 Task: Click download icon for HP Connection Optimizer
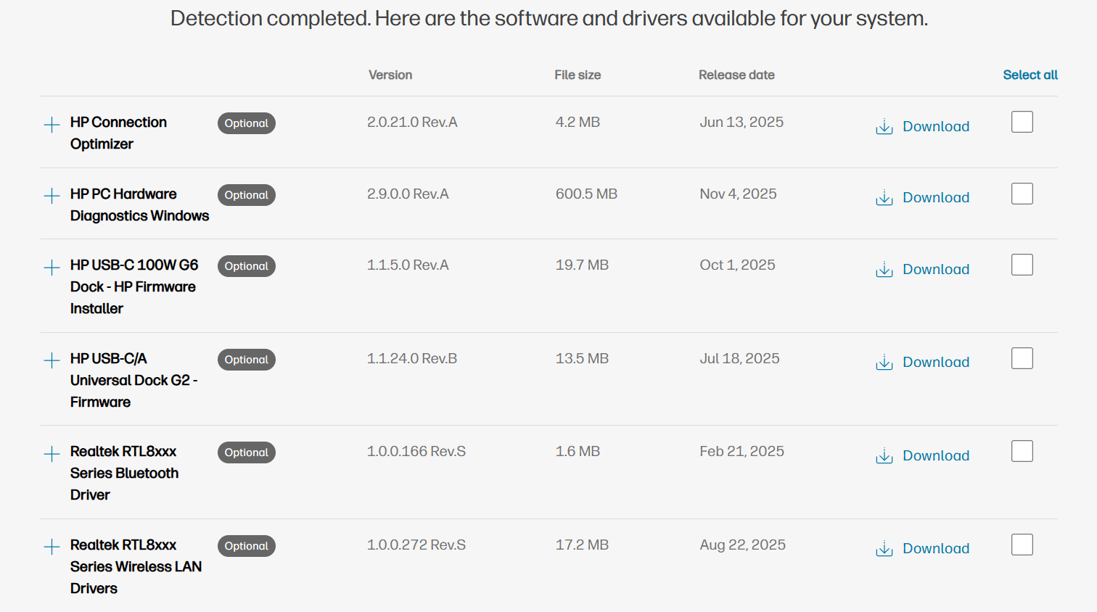[884, 127]
